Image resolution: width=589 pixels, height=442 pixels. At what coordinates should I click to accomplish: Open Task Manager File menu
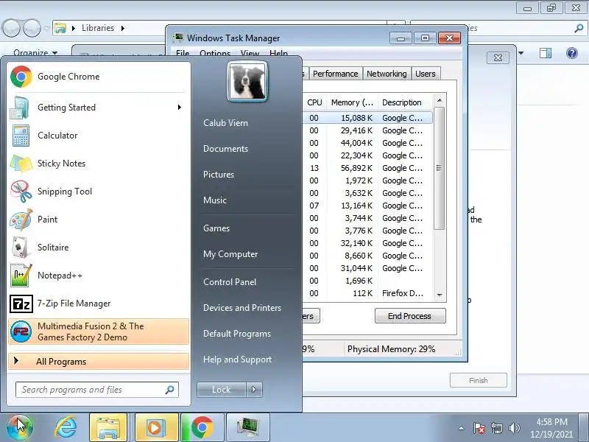point(183,53)
